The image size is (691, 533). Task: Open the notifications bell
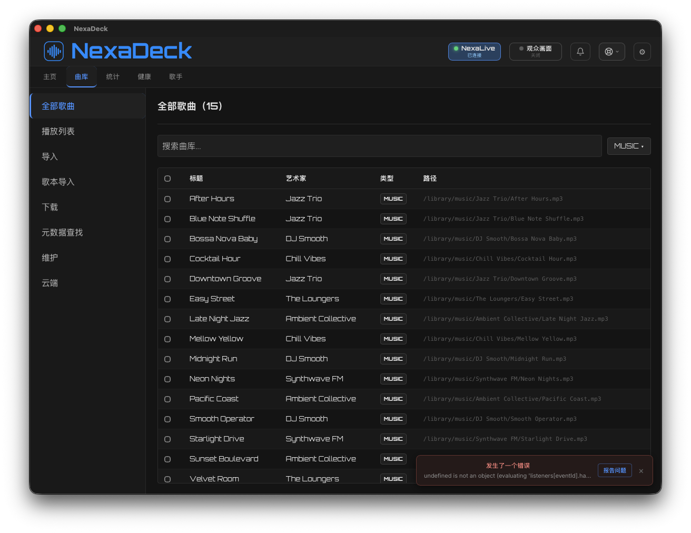coord(580,52)
